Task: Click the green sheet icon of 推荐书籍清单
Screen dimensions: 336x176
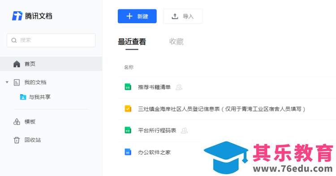Action: click(x=128, y=87)
